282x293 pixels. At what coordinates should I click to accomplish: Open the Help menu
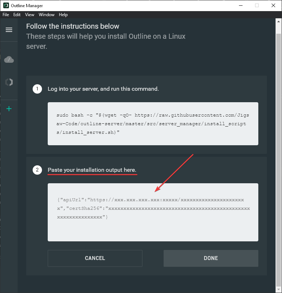(63, 15)
